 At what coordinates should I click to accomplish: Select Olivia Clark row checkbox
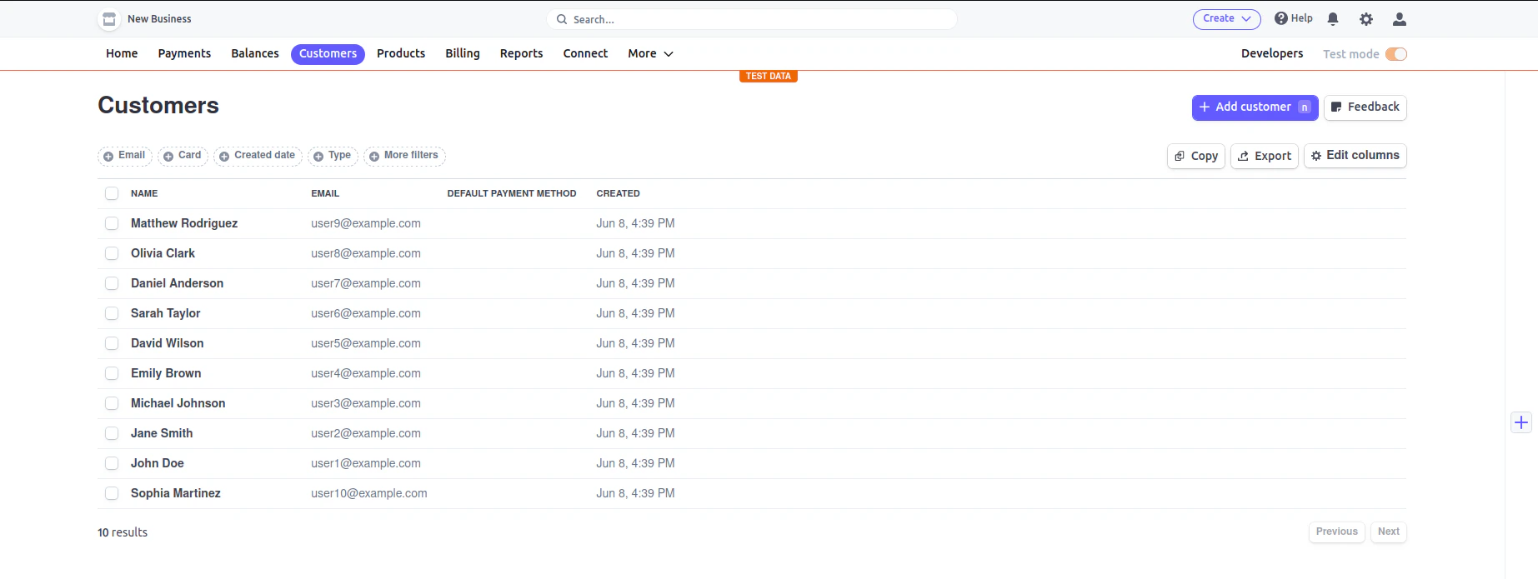(112, 253)
